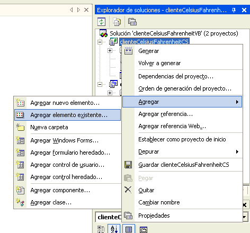The width and height of the screenshot is (250, 233).
Task: Select Establecer como proyecto de inicio
Action: [x=182, y=139]
